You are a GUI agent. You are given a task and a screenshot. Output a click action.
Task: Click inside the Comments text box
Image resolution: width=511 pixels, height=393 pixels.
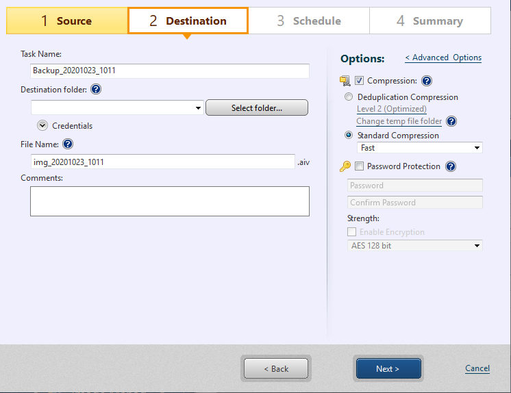click(169, 201)
